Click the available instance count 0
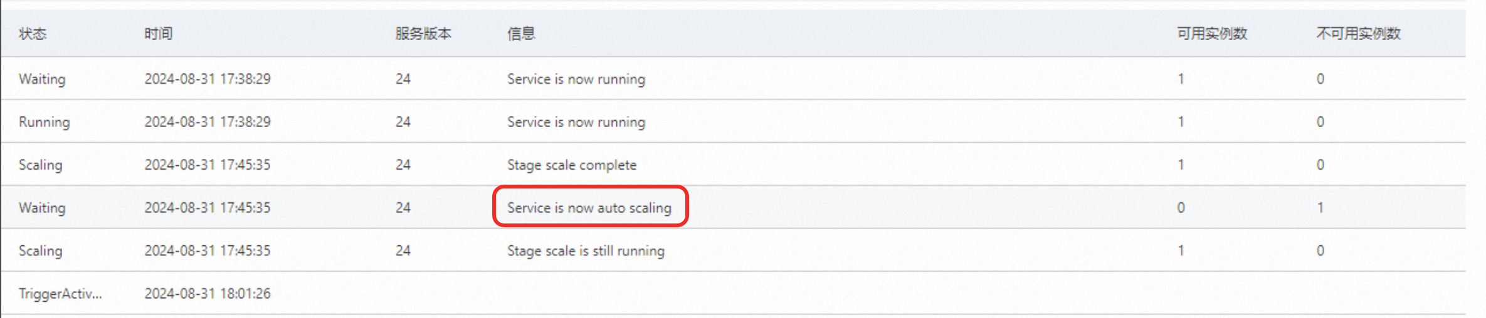Image resolution: width=1486 pixels, height=318 pixels. point(1181,208)
